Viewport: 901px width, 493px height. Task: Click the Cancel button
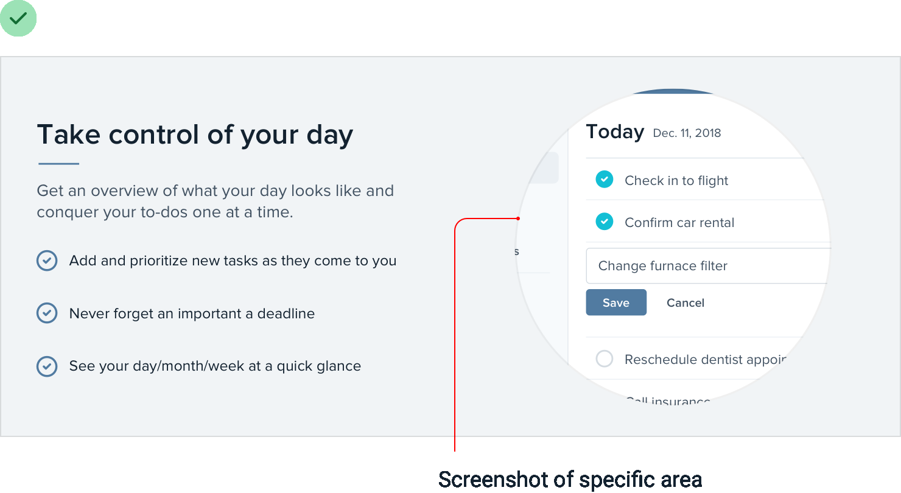(x=685, y=302)
